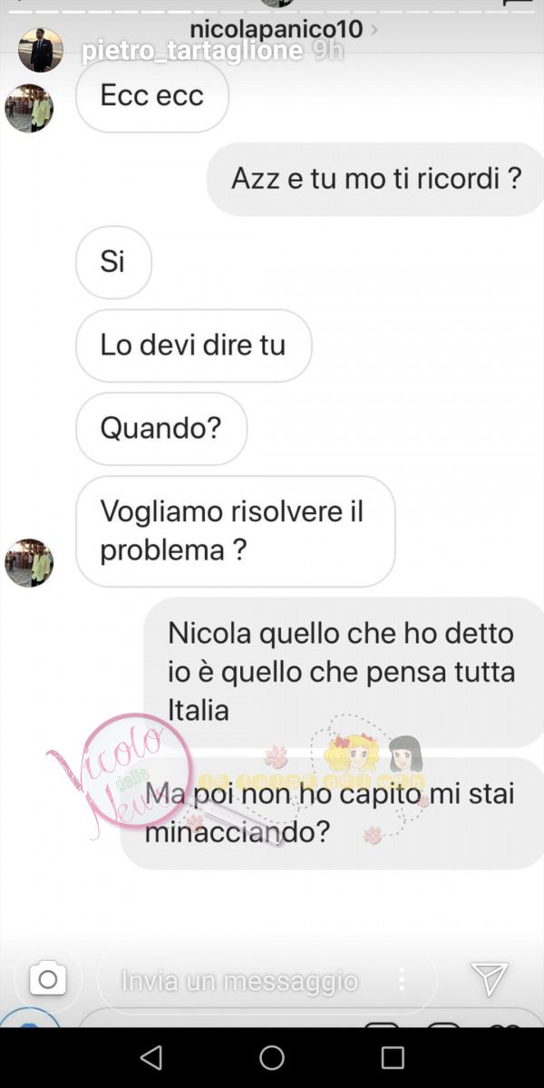The width and height of the screenshot is (544, 1088).
Task: Tap the "Azz e tu mo ti ricordi ?" bubble
Action: coord(375,179)
